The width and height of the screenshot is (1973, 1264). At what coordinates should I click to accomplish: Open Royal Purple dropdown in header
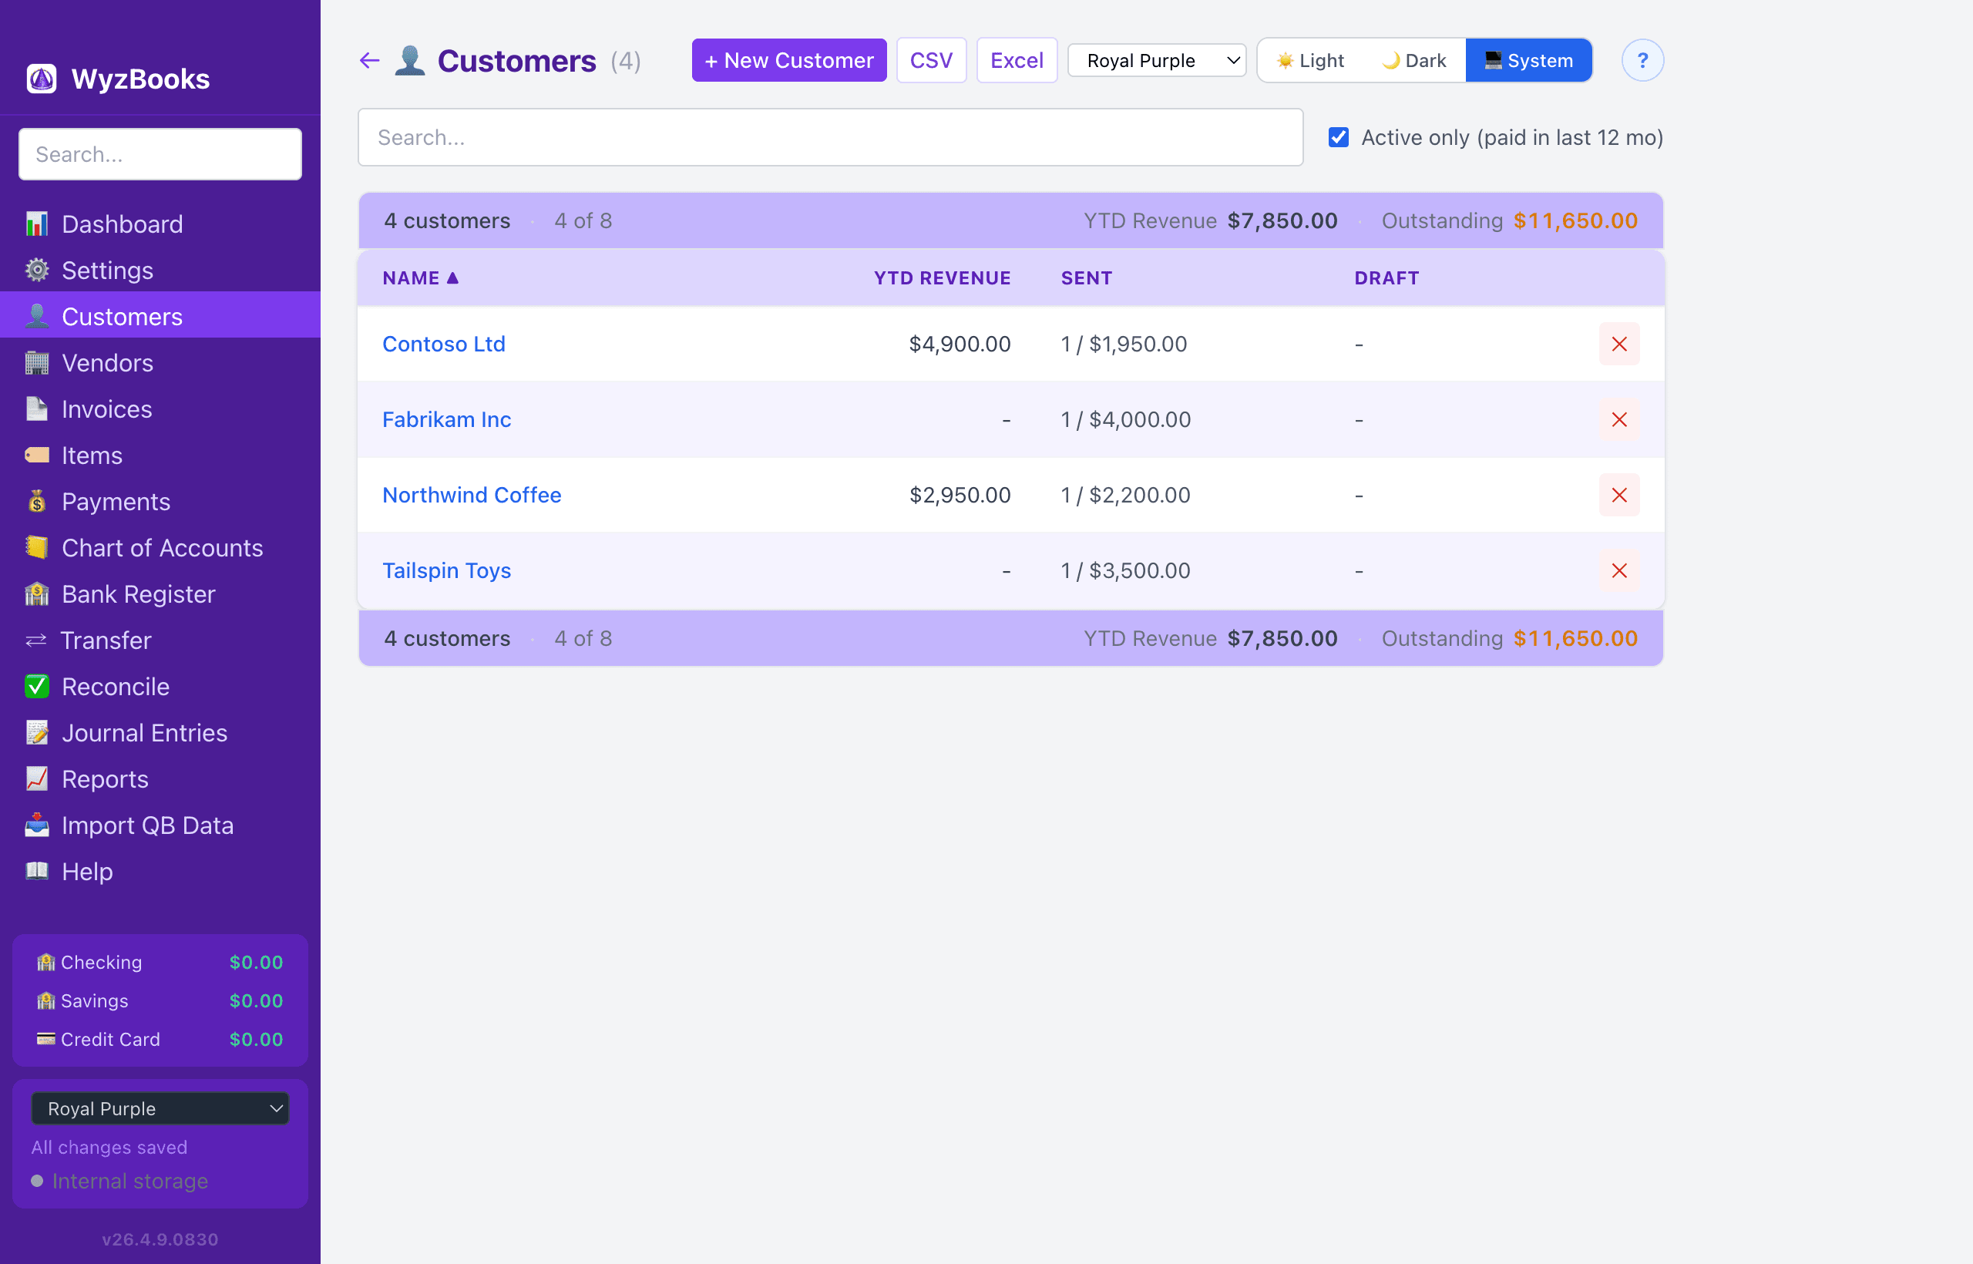click(1155, 60)
